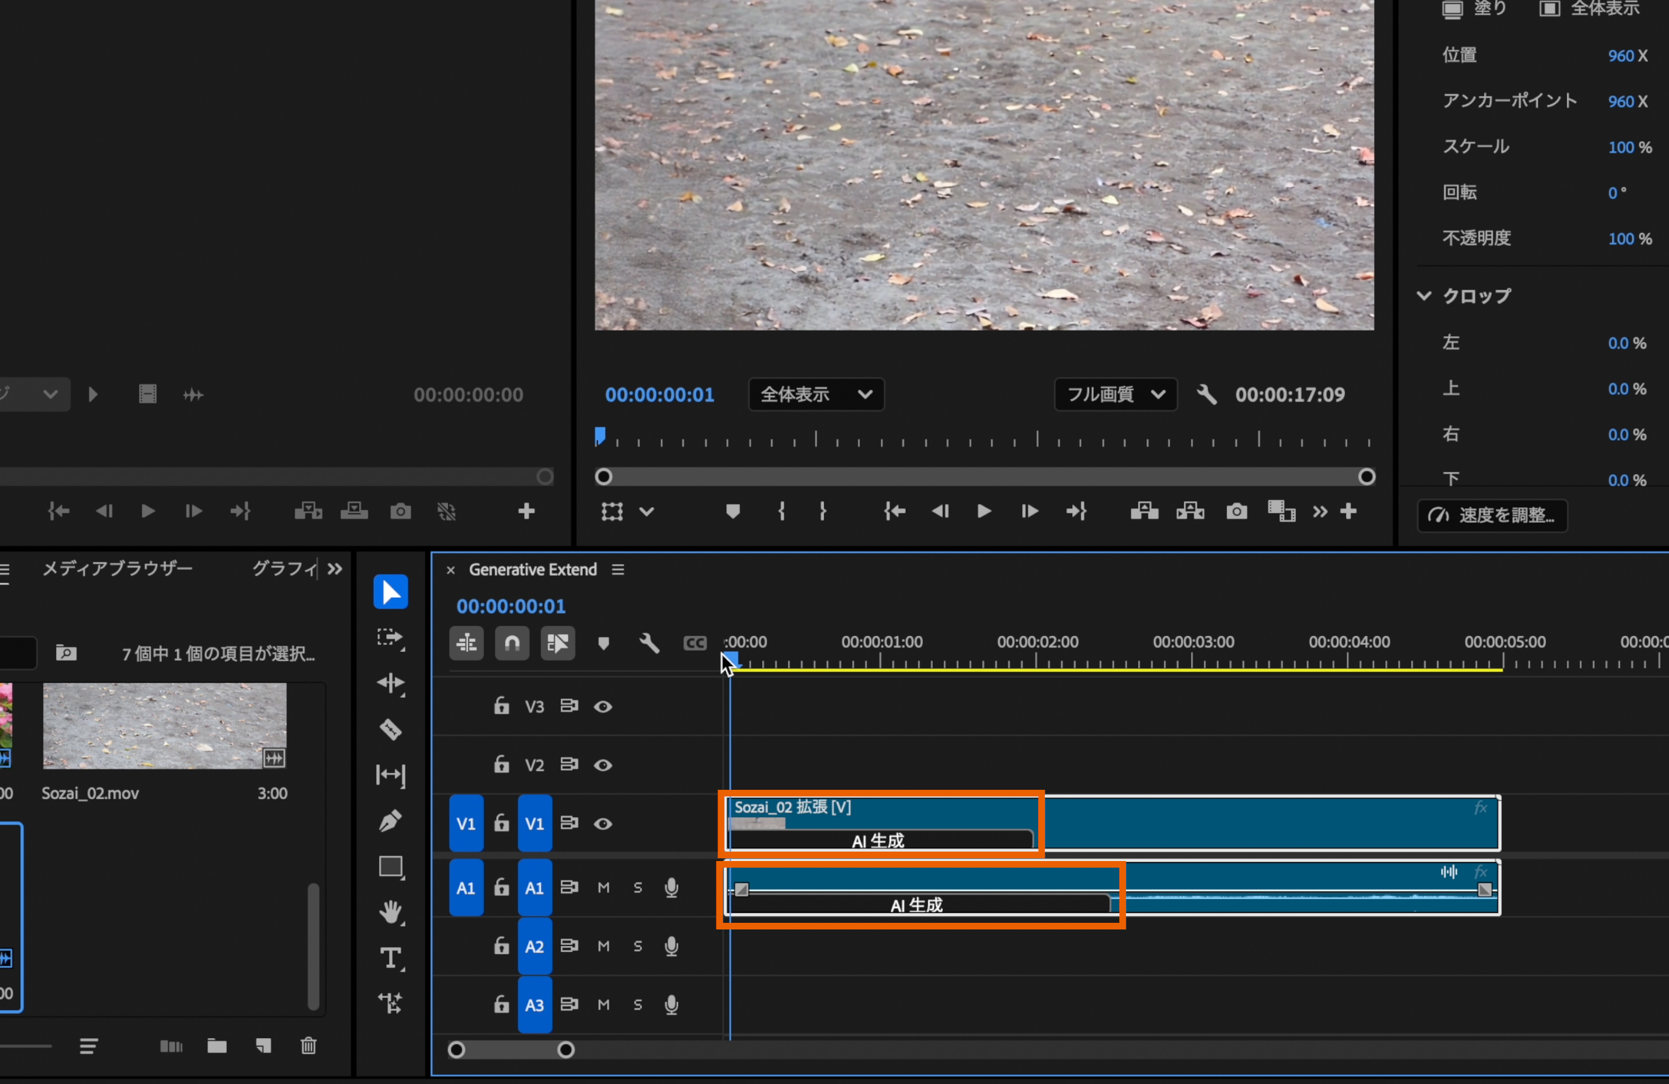Select the Razor tool
Viewport: 1669px width, 1084px height.
pyautogui.click(x=391, y=729)
